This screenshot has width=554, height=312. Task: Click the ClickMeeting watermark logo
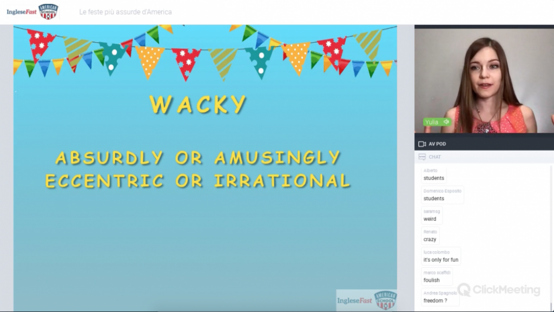click(499, 290)
